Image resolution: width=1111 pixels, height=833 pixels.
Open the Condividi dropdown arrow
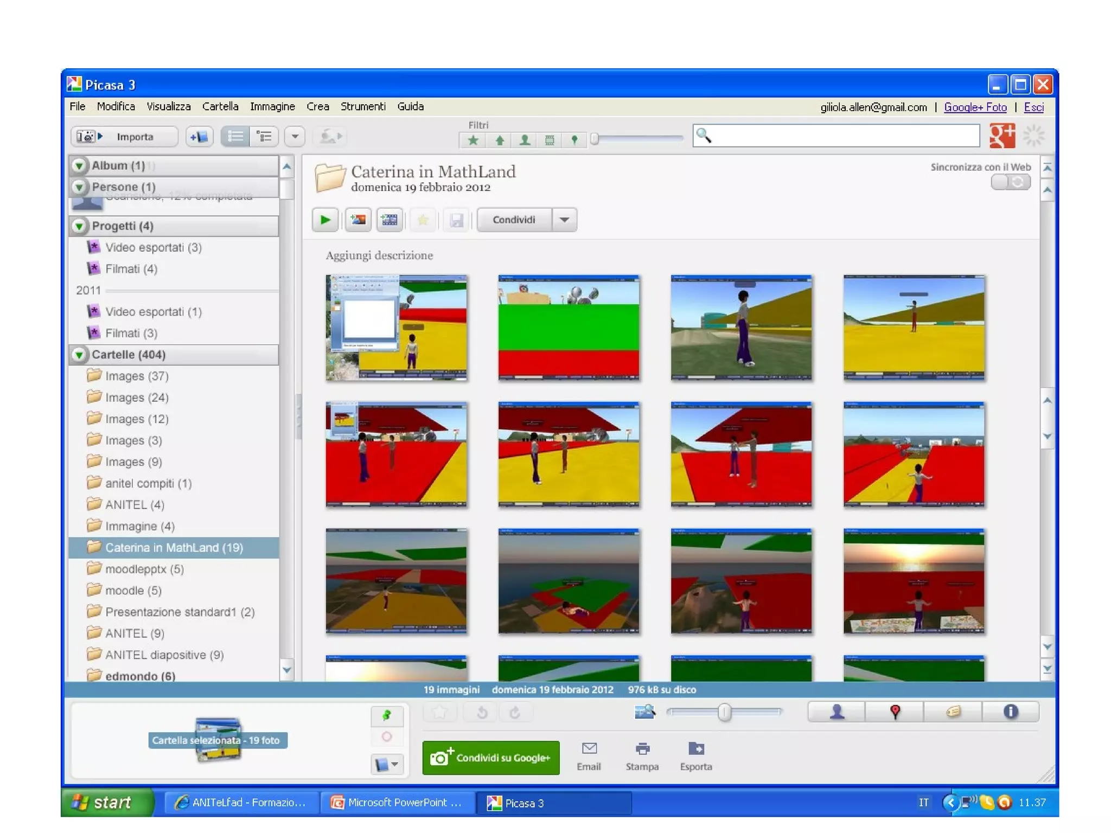pyautogui.click(x=564, y=220)
